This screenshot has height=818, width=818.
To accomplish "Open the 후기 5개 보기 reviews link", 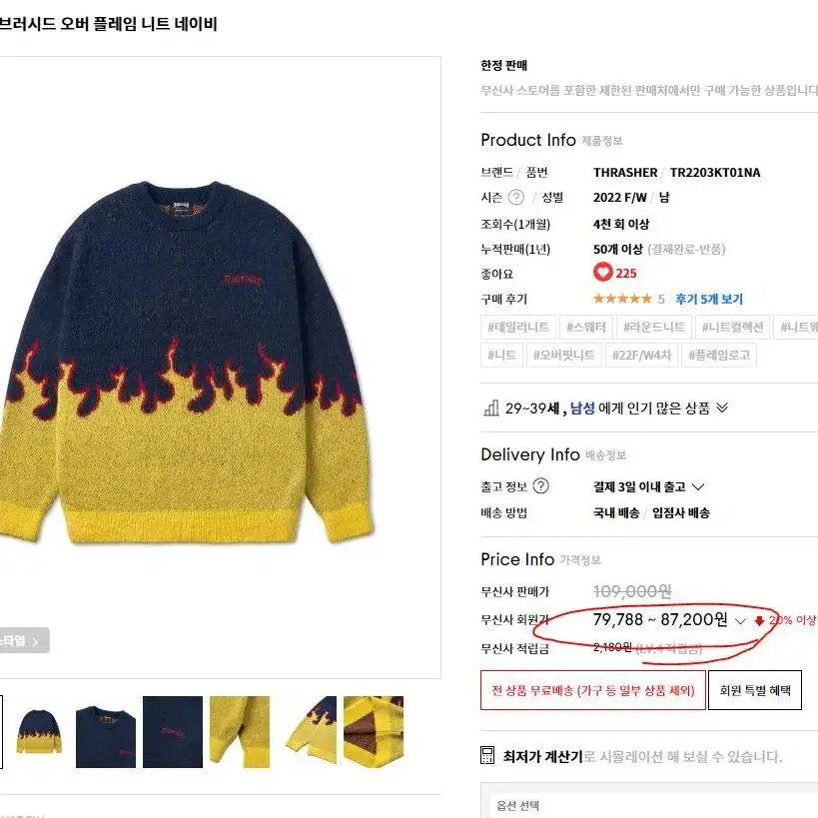I will coord(709,299).
